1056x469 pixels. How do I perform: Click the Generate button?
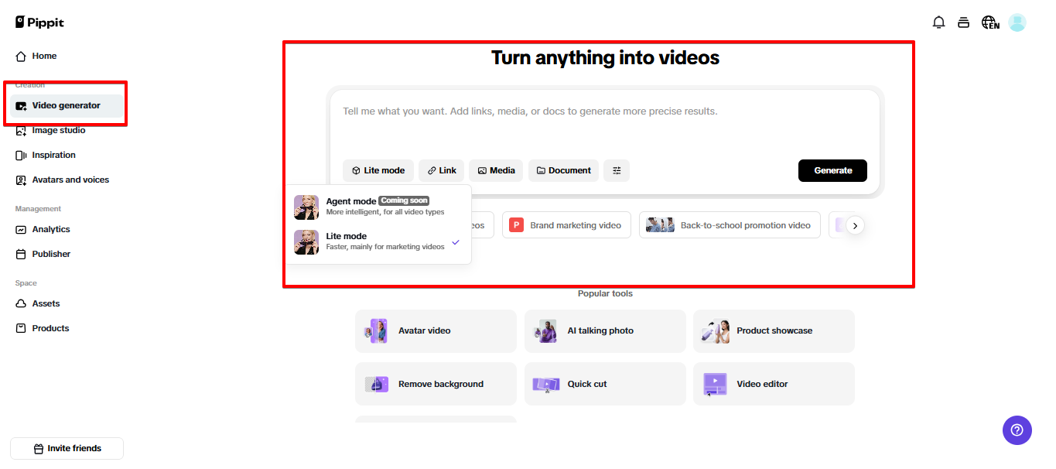tap(832, 170)
